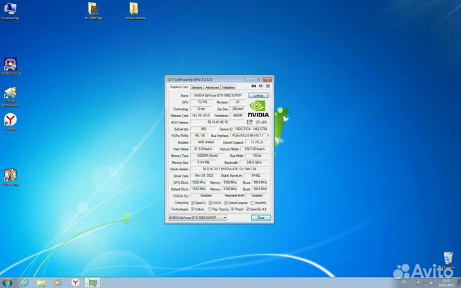Click the NVIDIA logo in GPU-Z
Image resolution: width=461 pixels, height=288 pixels.
point(258,109)
